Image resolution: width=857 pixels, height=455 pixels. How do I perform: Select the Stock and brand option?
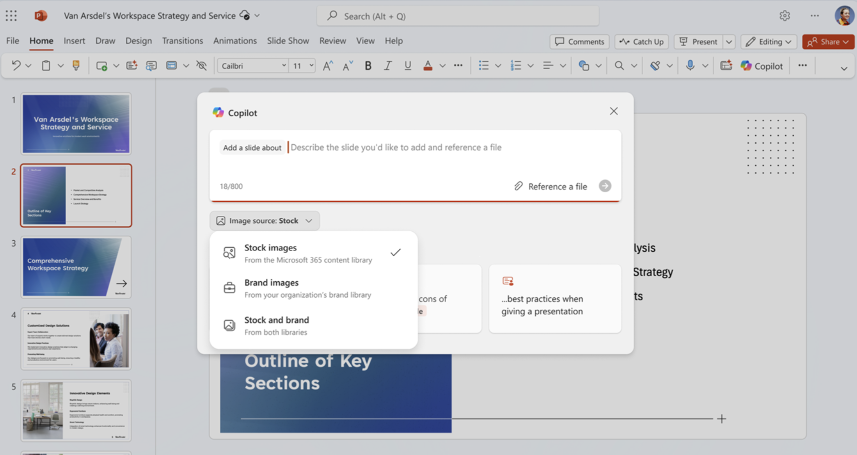click(313, 326)
